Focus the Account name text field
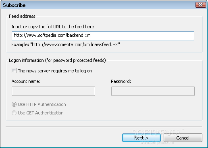The image size is (208, 148). 53,91
